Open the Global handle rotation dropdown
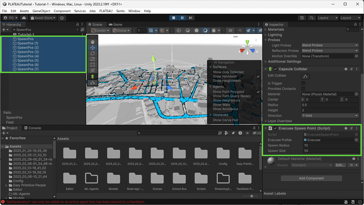 [121, 30]
